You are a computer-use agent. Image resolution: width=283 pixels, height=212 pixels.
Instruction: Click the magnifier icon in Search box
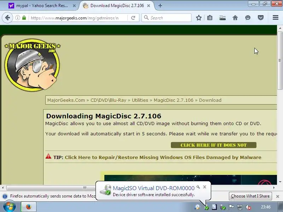[x=146, y=18]
